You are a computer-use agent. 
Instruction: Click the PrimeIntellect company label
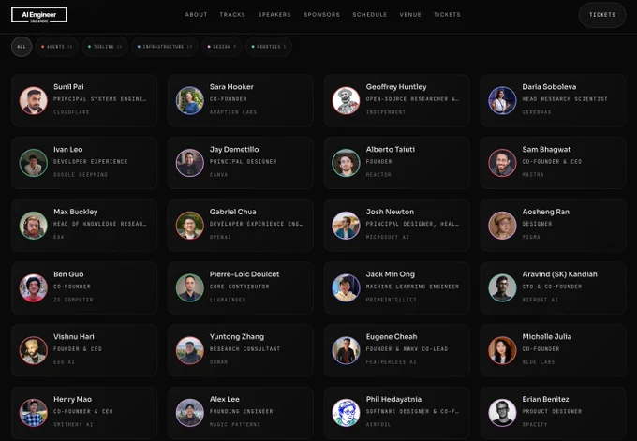tap(391, 300)
